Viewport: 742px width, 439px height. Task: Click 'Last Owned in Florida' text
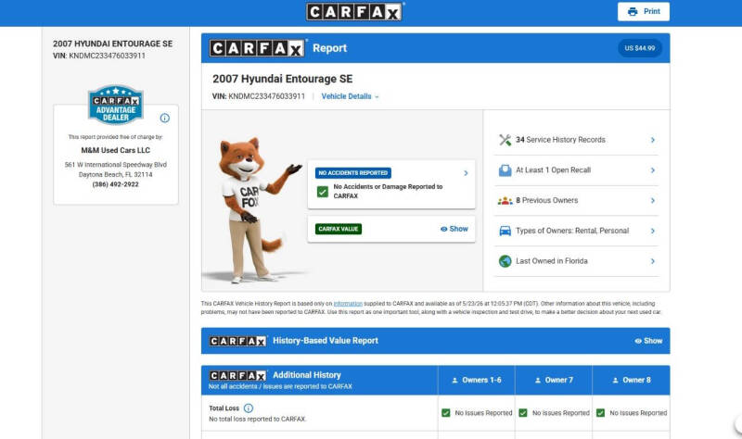(x=551, y=261)
